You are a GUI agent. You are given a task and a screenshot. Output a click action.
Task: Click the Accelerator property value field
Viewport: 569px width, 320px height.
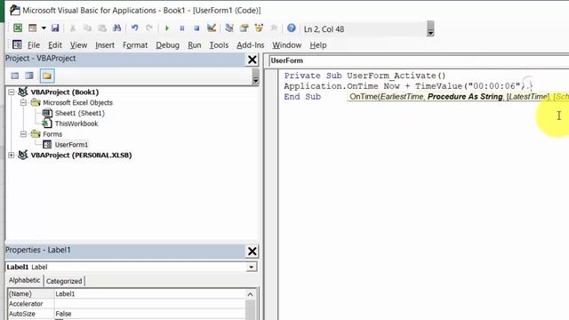pyautogui.click(x=149, y=304)
